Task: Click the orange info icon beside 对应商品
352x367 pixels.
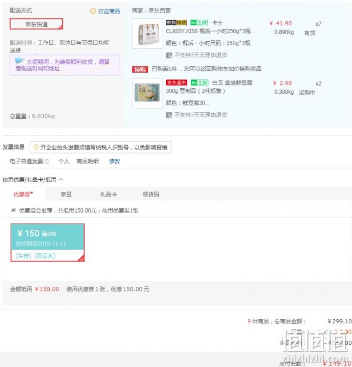Action: [x=93, y=11]
